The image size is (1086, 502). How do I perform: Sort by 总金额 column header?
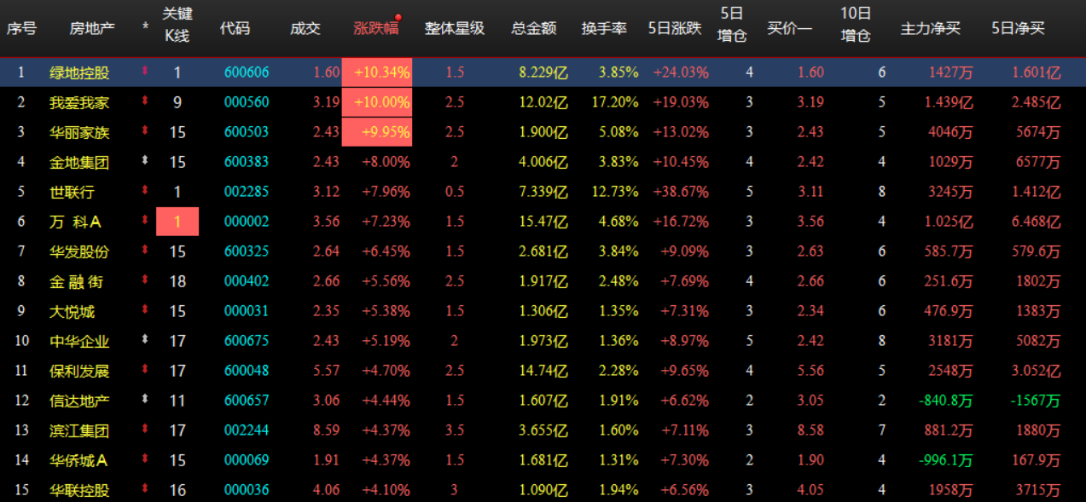[534, 28]
